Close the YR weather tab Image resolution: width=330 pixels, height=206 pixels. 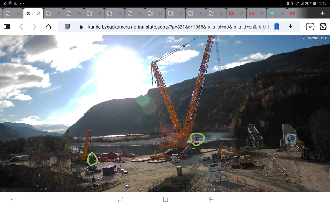282,13
